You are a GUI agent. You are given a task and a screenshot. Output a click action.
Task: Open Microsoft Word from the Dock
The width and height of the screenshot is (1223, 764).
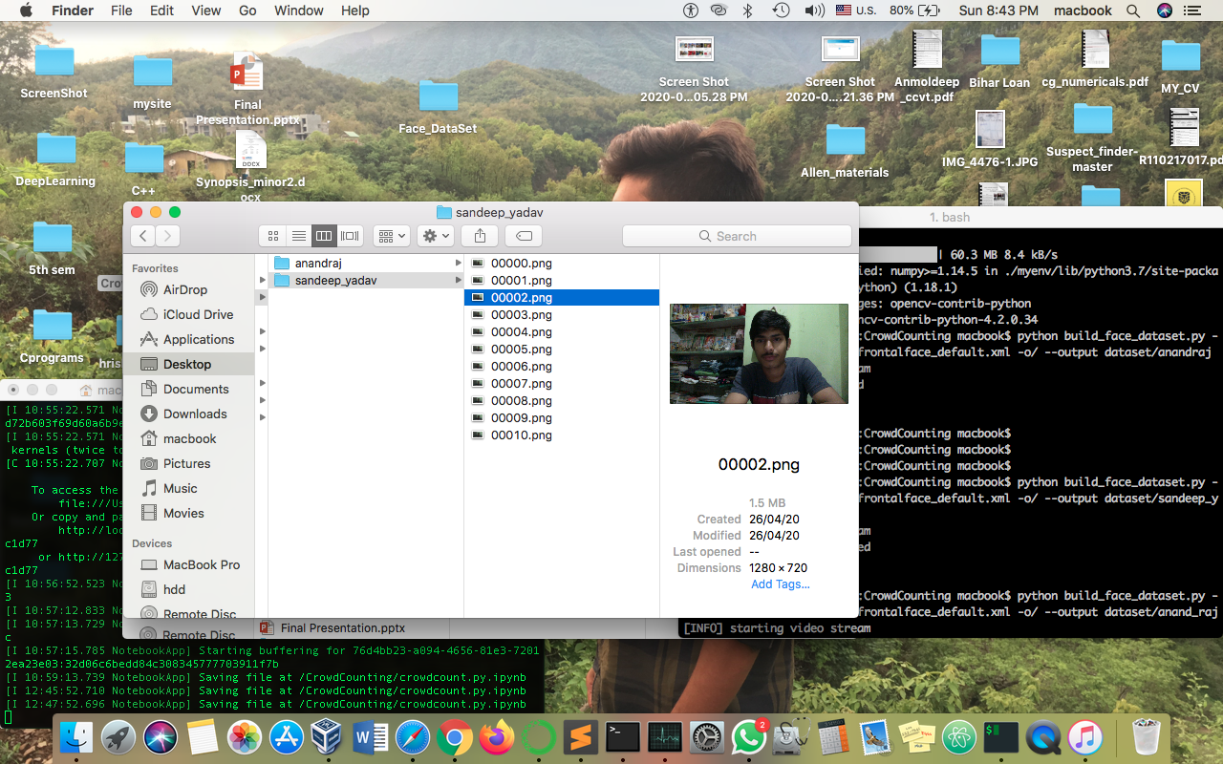tap(370, 737)
